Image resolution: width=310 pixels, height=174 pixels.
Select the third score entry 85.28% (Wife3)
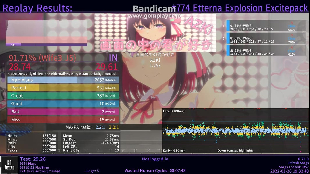[x=266, y=50]
